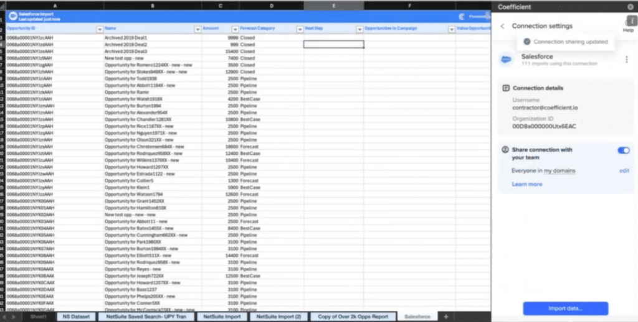This screenshot has height=322, width=638.
Task: Click cell Opportunity for Collier5
Action: pos(153,181)
